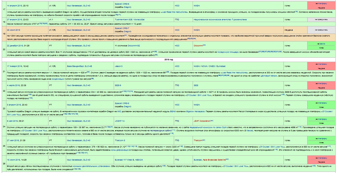The width and height of the screenshot is (338, 173).
Task: Open the '6 мая 2016' date link
Action: 13,121
